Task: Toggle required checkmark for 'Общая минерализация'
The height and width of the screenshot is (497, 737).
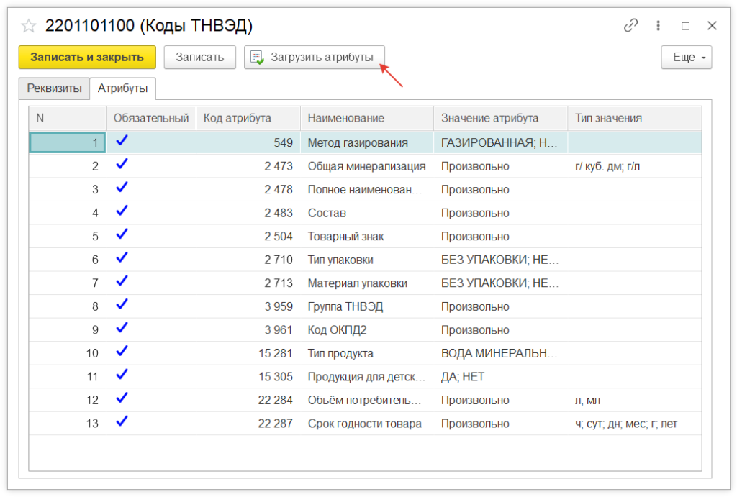Action: (x=122, y=165)
